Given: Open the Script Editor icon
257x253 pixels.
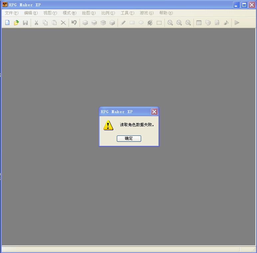Looking at the screenshot, I should (217, 23).
